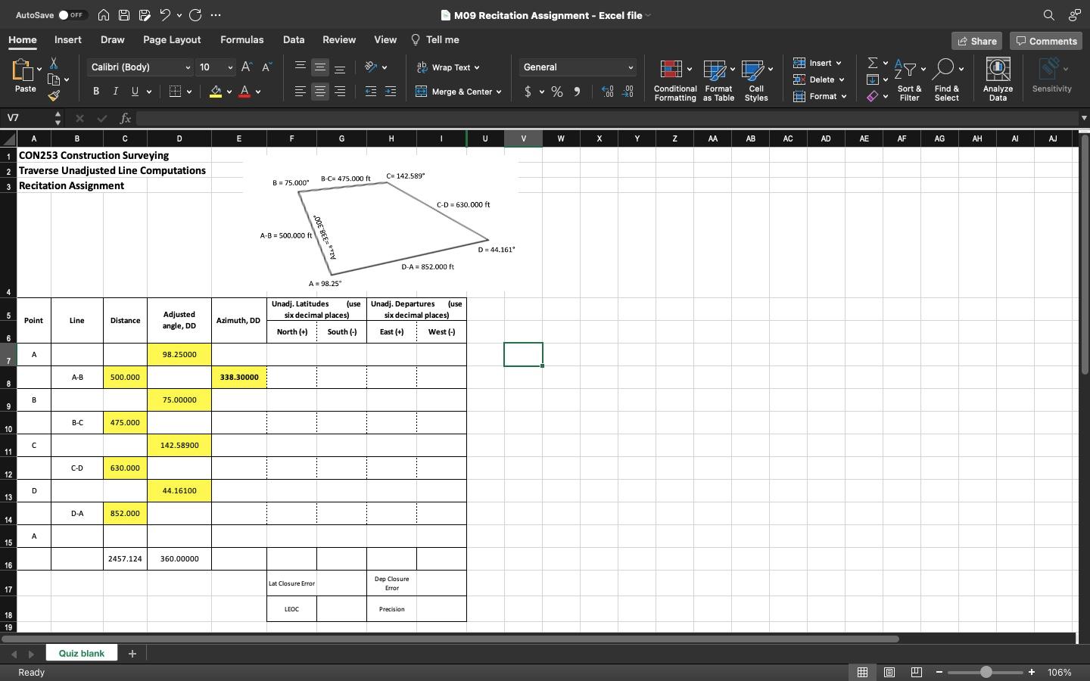Apply bold formatting to selection
Screen dimensions: 1090x681
[x=95, y=91]
